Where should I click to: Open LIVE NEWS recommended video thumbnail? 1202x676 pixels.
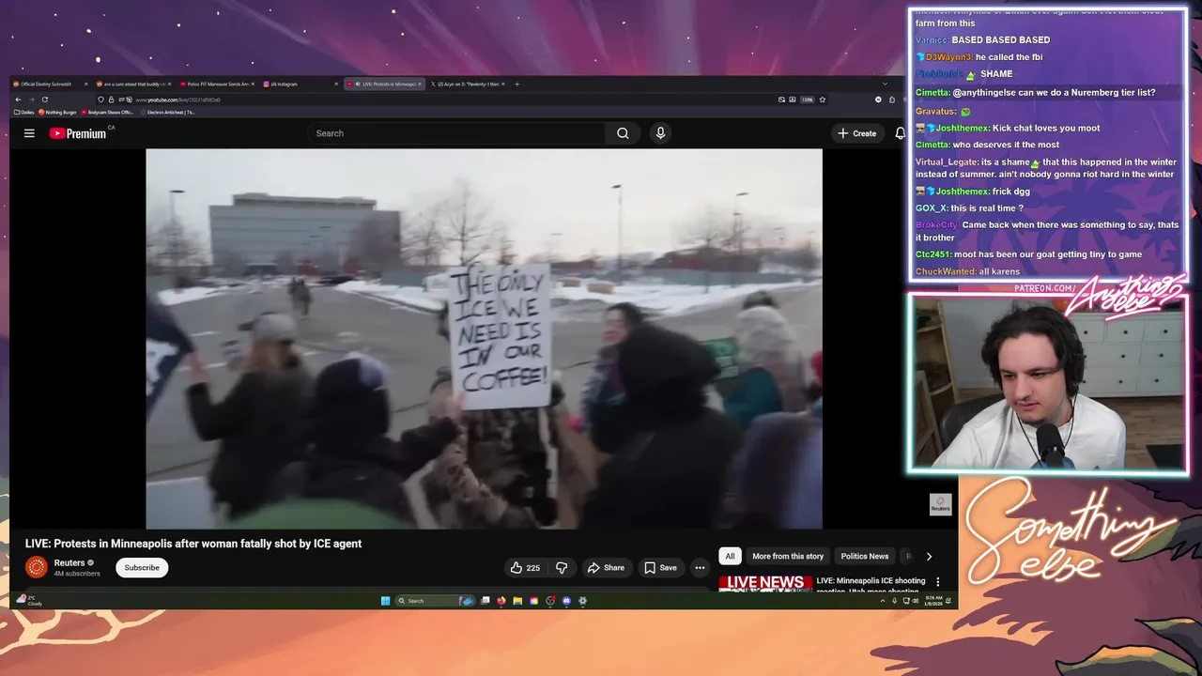click(765, 583)
